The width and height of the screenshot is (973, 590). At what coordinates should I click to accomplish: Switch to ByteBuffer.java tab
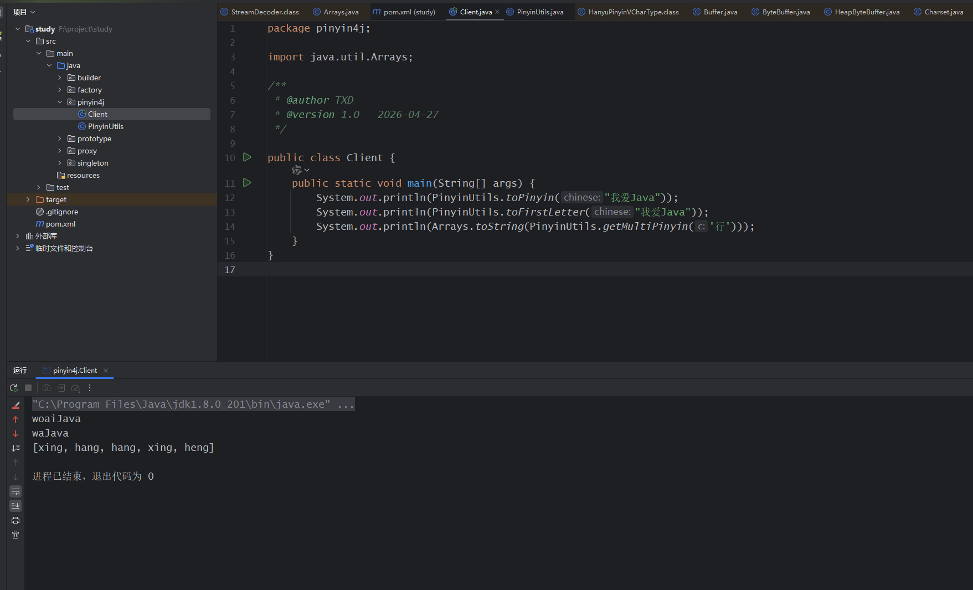(x=781, y=12)
